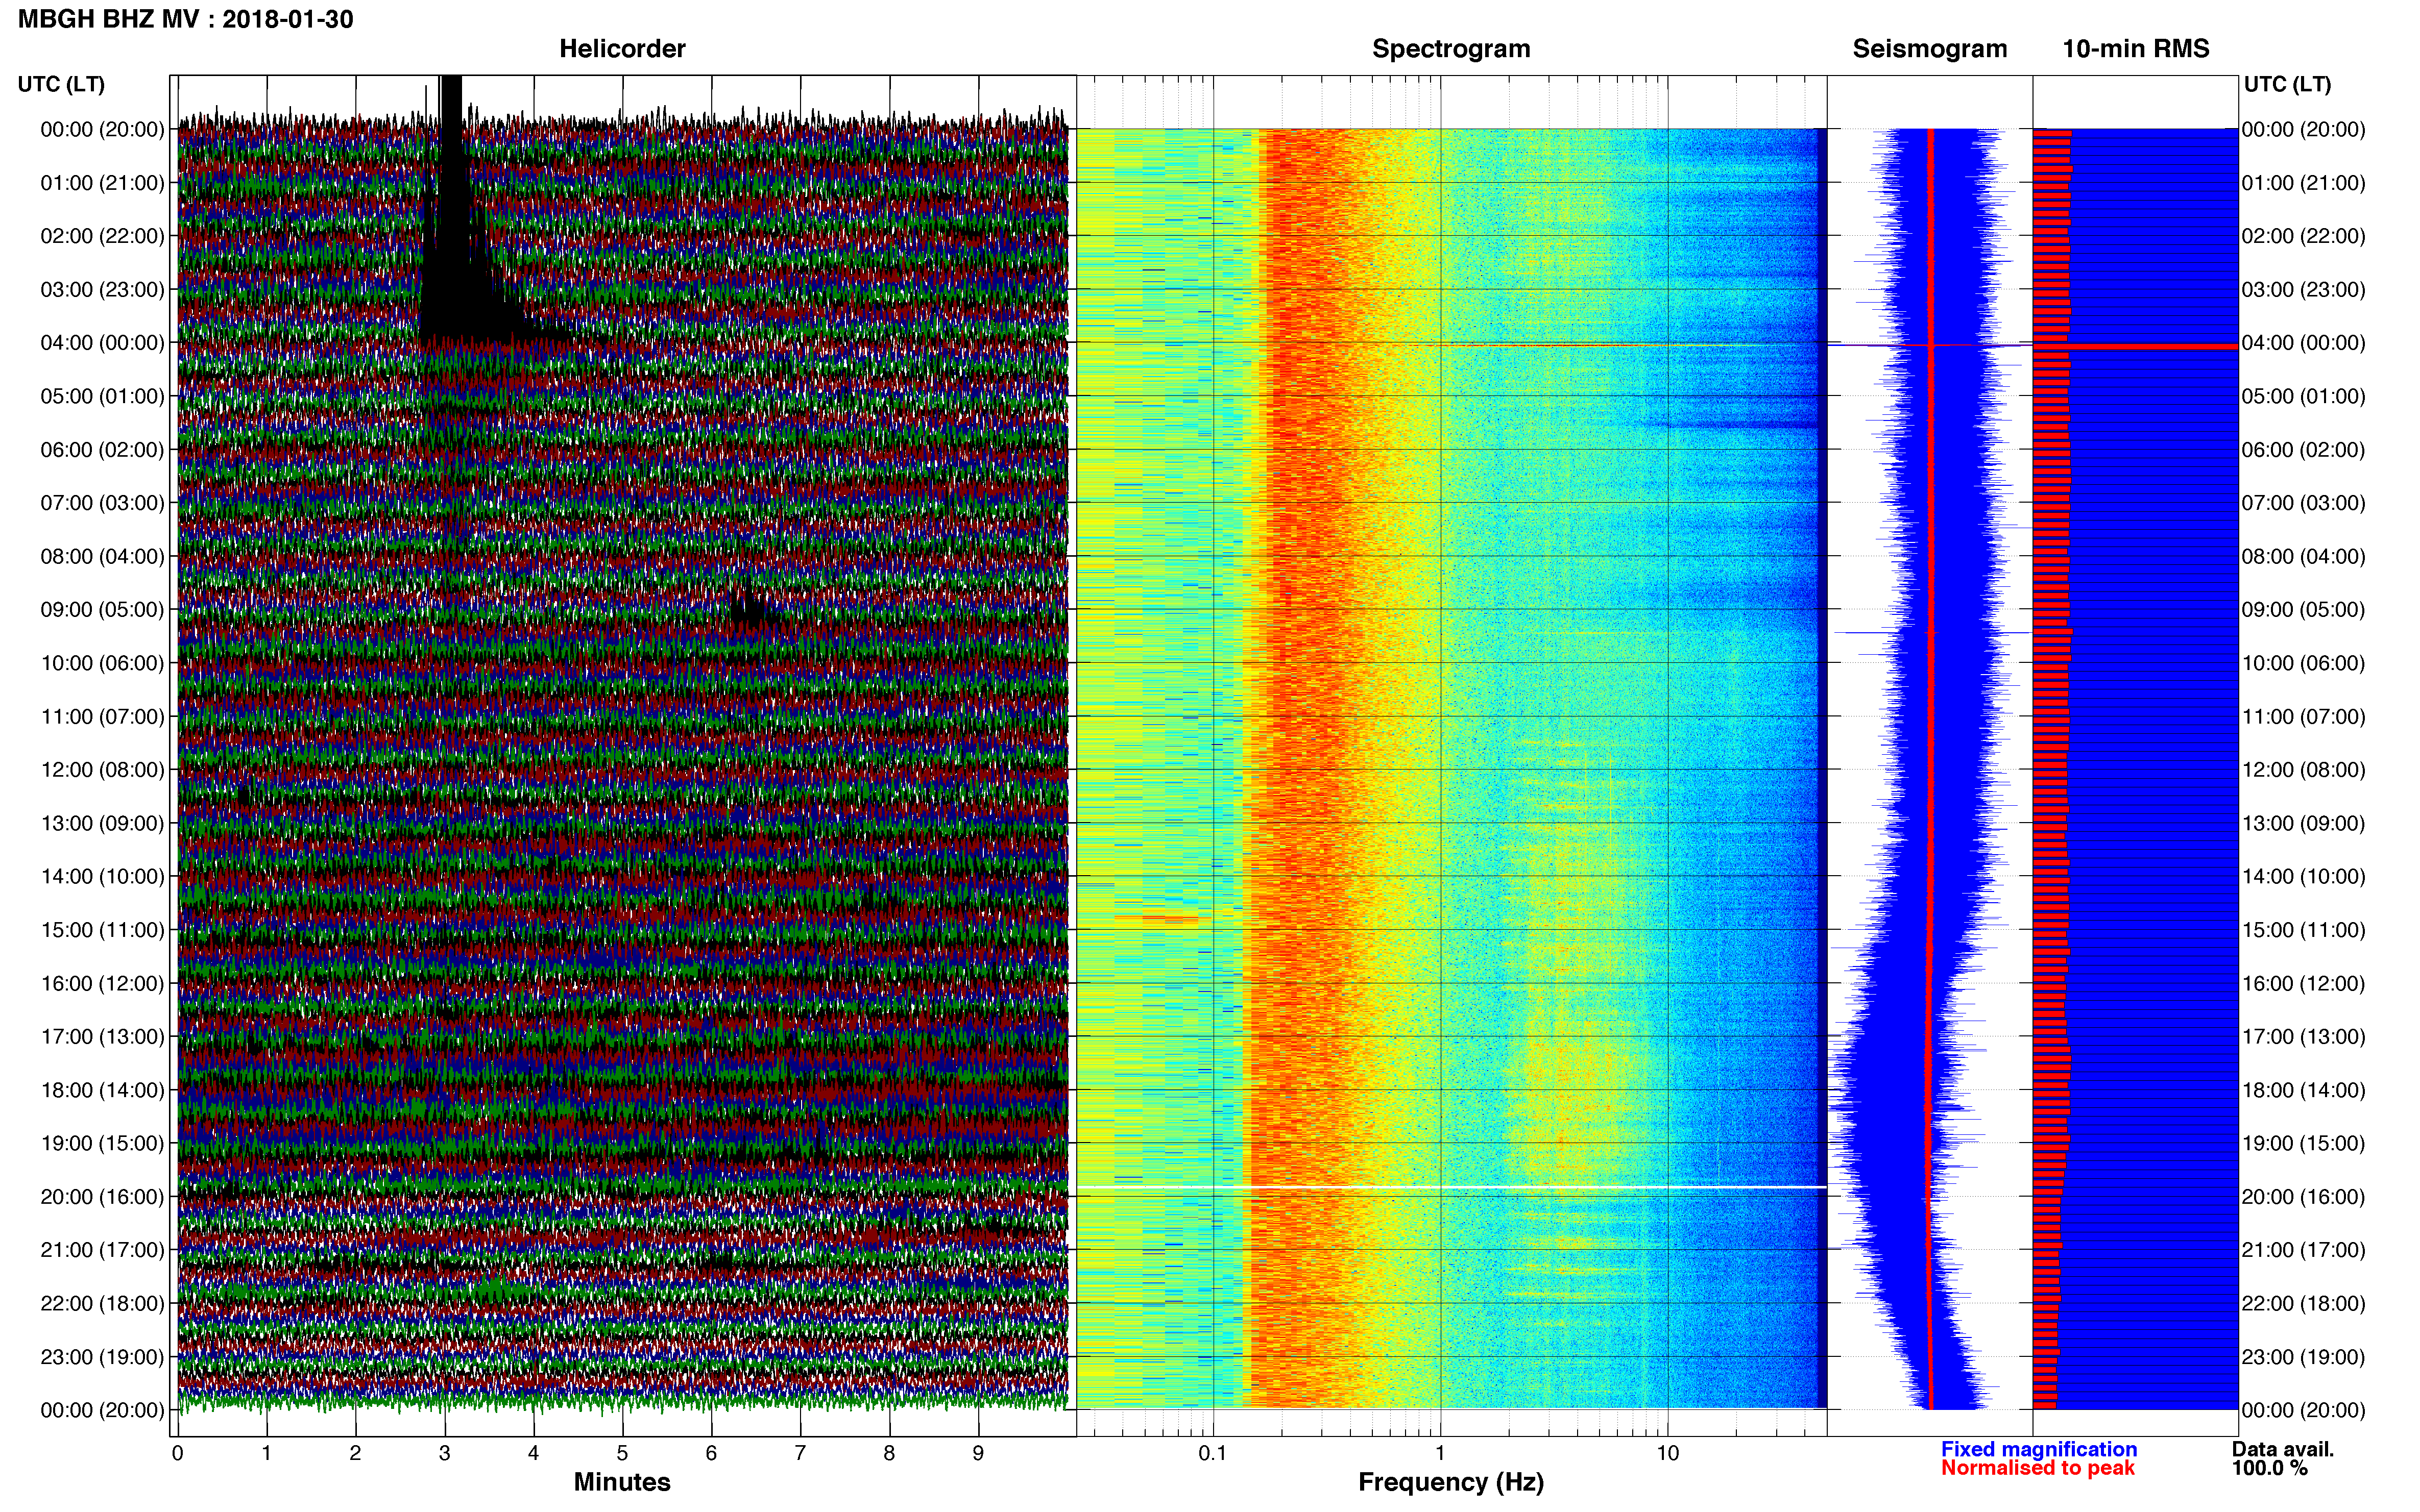This screenshot has width=2420, height=1512.
Task: Click the red Normalised to peak legend text
Action: point(2038,1468)
